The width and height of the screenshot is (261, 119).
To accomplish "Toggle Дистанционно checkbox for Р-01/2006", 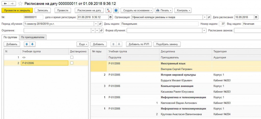I will pos(72,63).
